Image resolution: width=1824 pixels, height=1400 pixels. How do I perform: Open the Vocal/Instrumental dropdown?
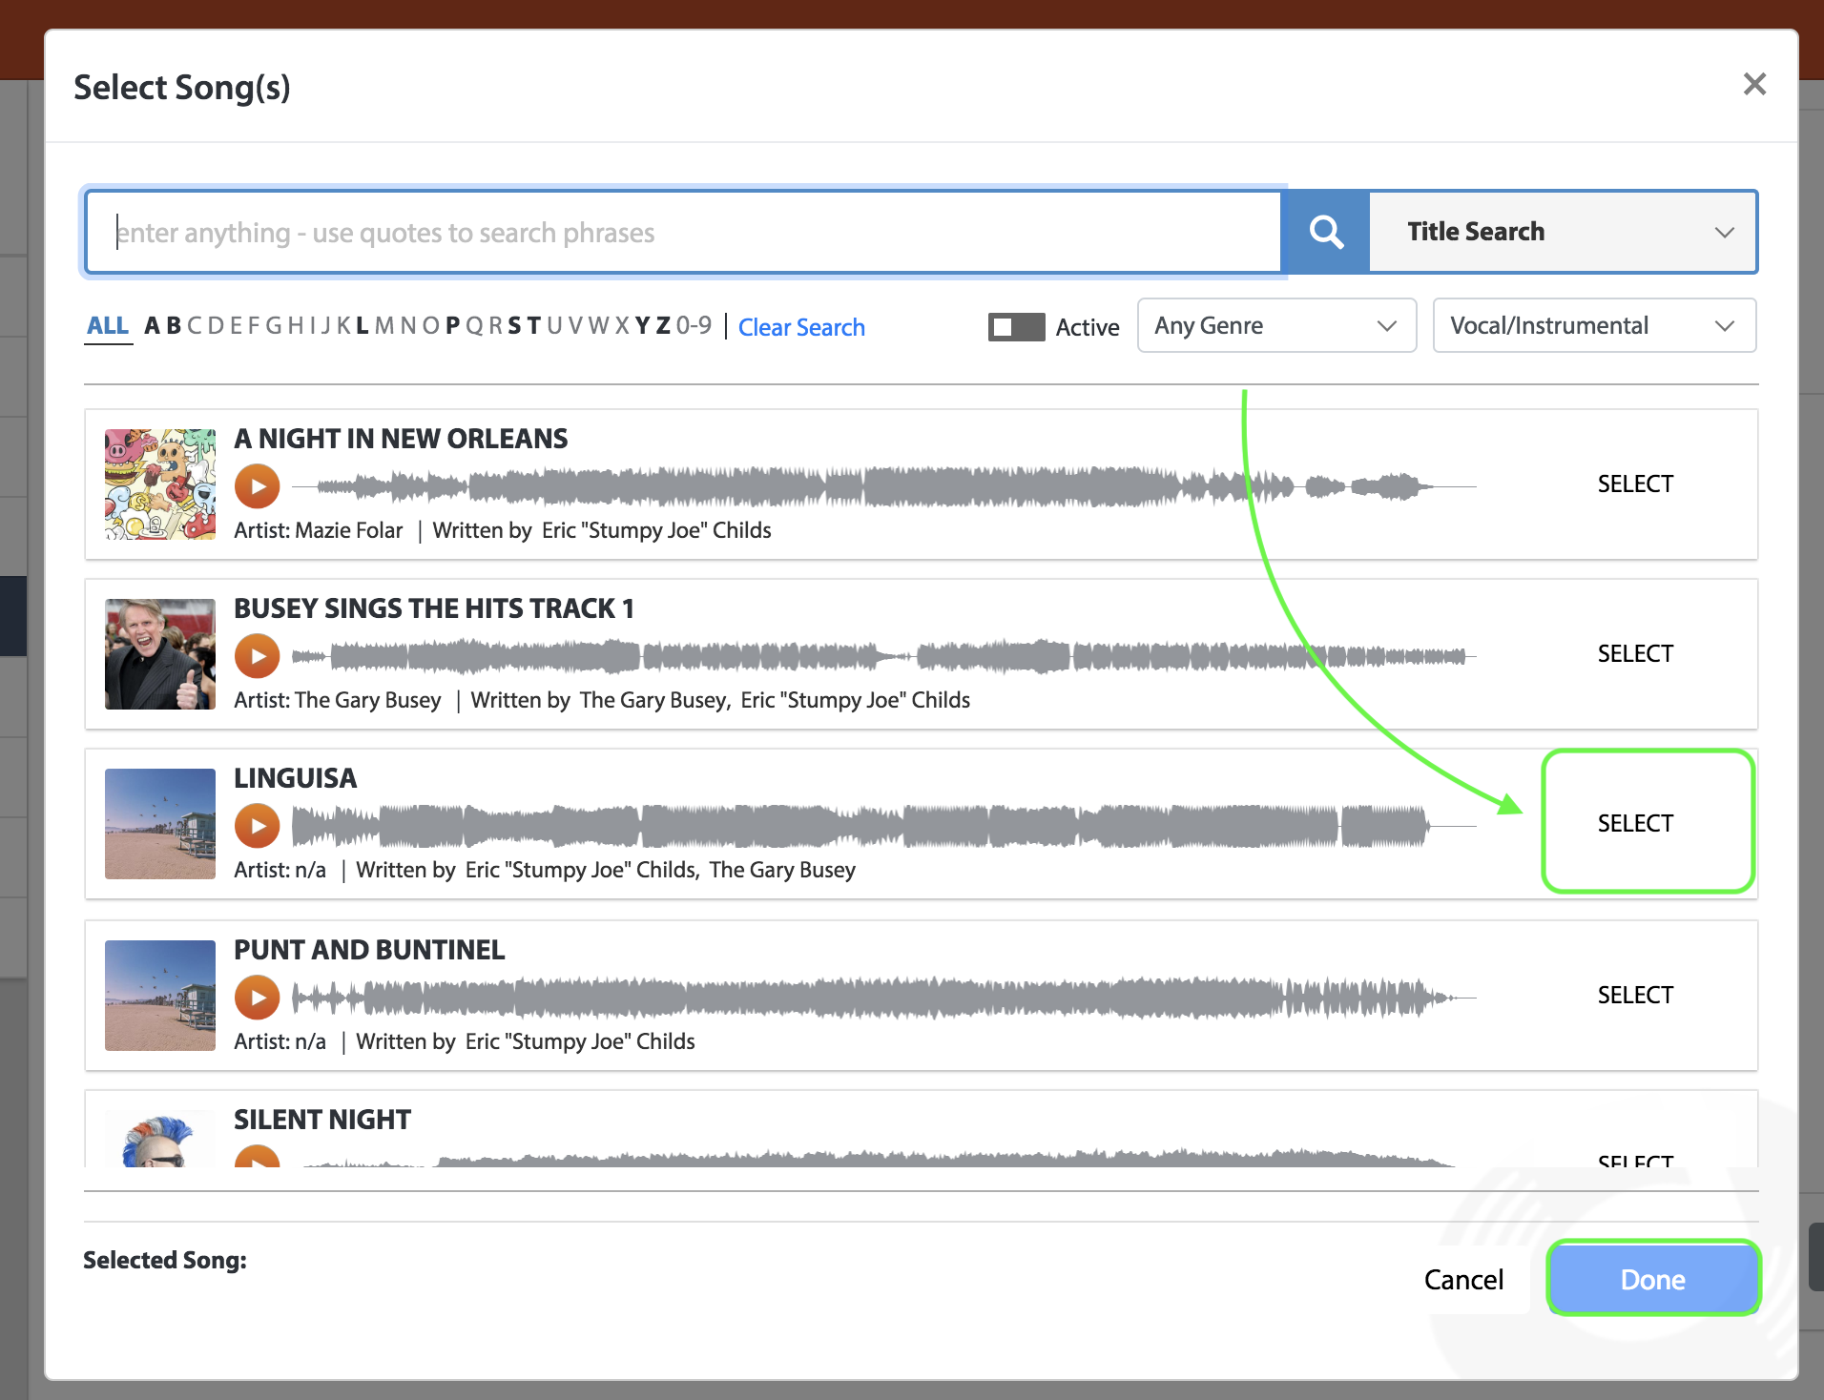tap(1594, 325)
